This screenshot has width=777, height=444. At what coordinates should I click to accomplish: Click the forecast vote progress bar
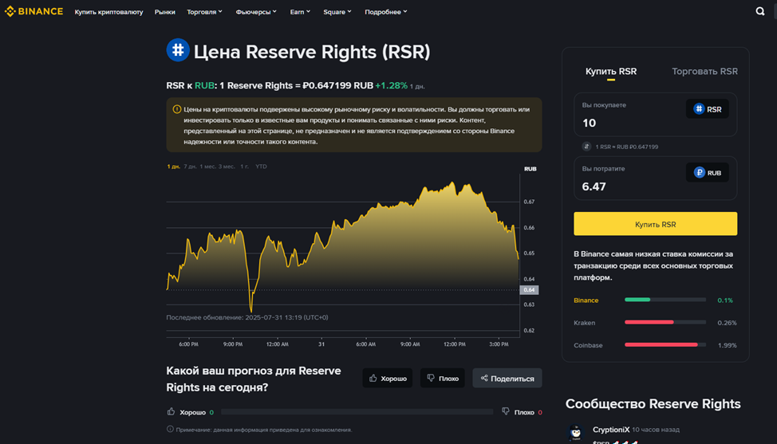pyautogui.click(x=357, y=412)
